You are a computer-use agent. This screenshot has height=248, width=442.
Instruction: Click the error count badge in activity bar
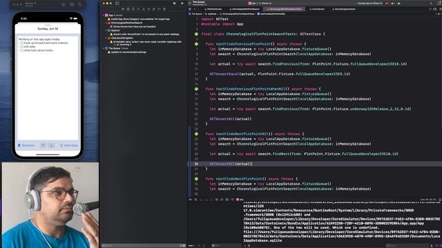coord(387,3)
